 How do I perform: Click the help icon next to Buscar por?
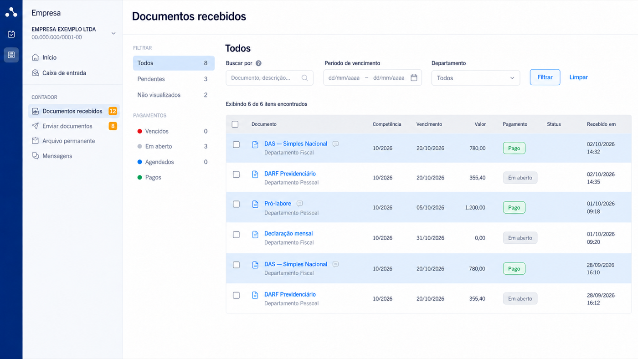point(258,63)
